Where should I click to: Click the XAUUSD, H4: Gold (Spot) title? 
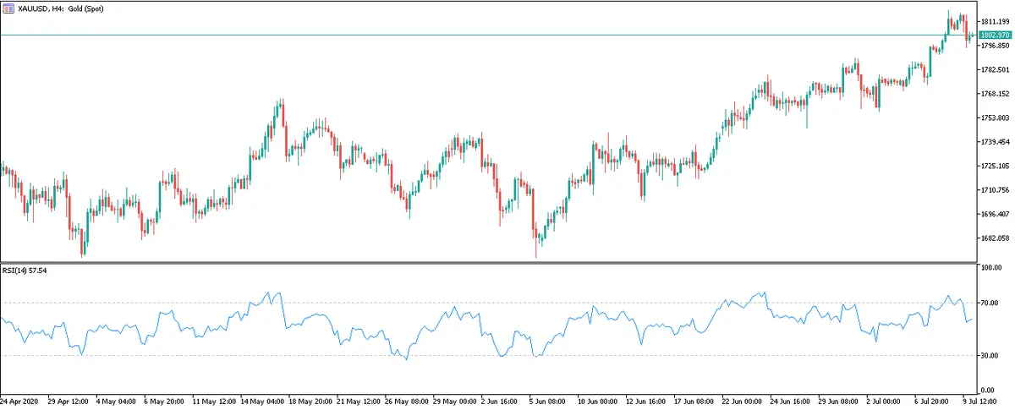pyautogui.click(x=57, y=7)
